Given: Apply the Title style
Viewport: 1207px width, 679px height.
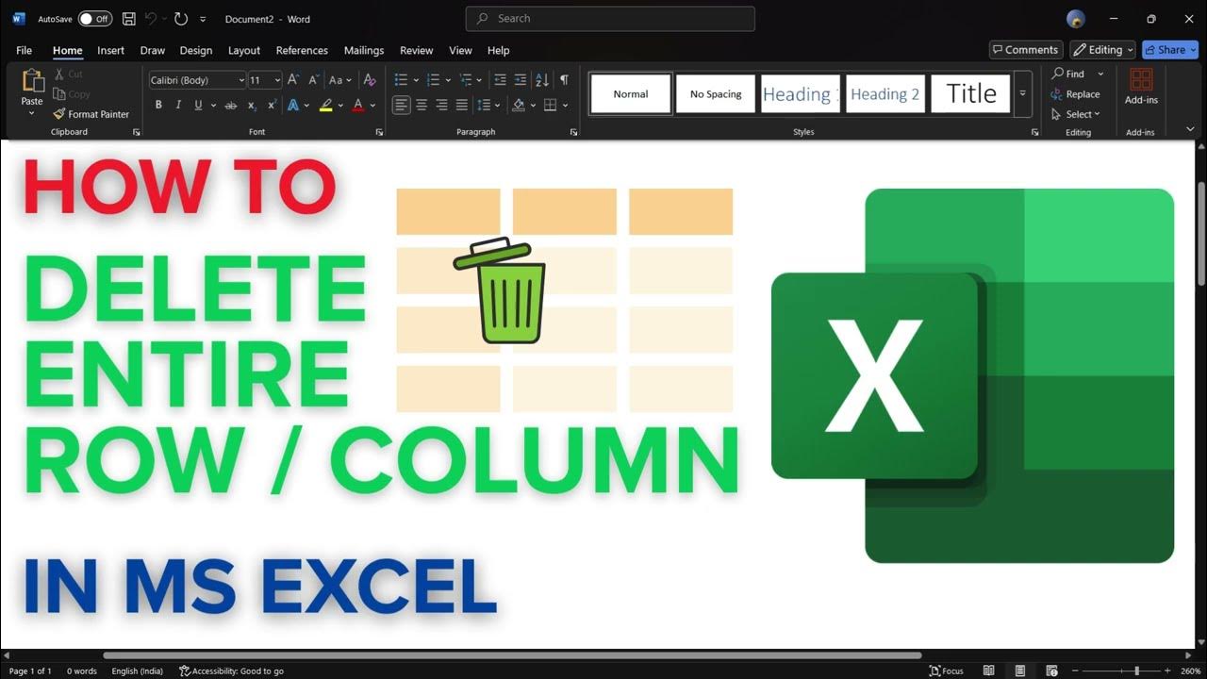Looking at the screenshot, I should (x=970, y=94).
